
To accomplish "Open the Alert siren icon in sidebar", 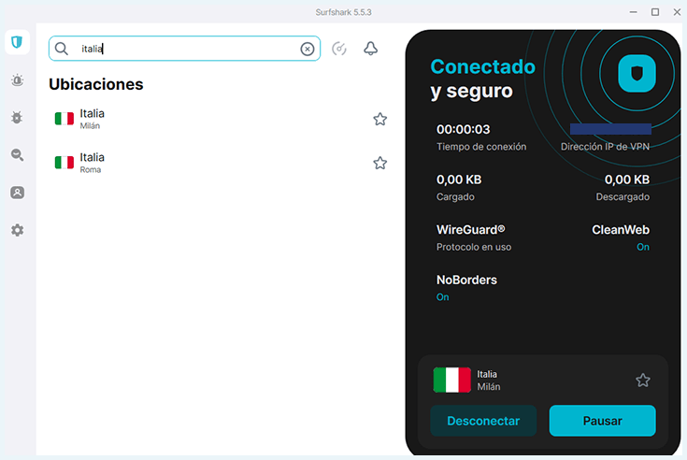I will 17,80.
